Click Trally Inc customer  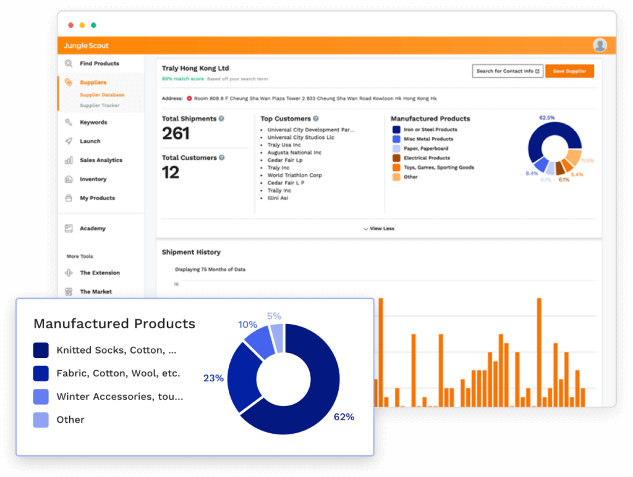279,190
